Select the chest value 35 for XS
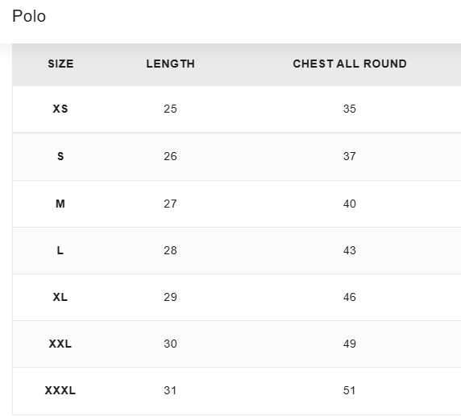Viewport: 461px width, 416px height. tap(350, 109)
